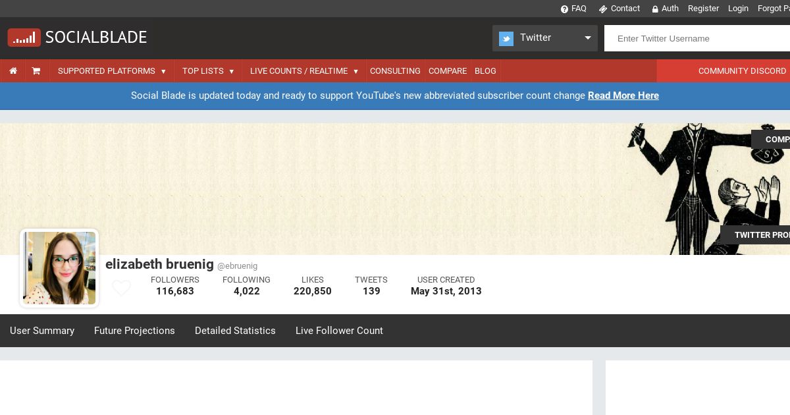
Task: Click the followers count 116,683
Action: click(175, 291)
